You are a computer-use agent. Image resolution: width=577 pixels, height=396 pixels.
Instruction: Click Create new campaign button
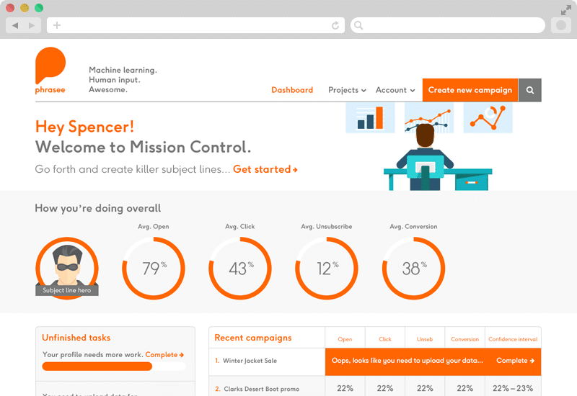[x=470, y=90]
